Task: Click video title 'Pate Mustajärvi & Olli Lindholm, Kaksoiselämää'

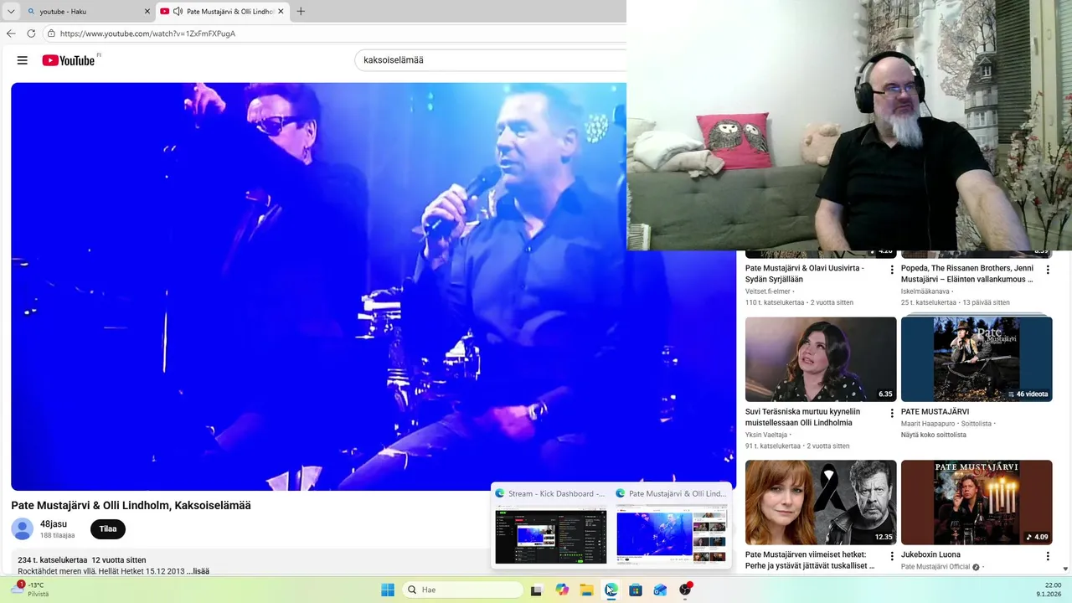Action: pyautogui.click(x=131, y=505)
